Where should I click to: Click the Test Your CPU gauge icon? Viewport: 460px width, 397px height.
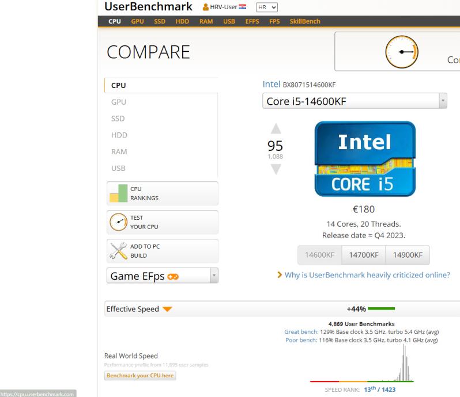(118, 222)
